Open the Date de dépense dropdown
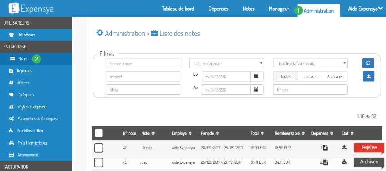386x171 pixels. pos(226,63)
